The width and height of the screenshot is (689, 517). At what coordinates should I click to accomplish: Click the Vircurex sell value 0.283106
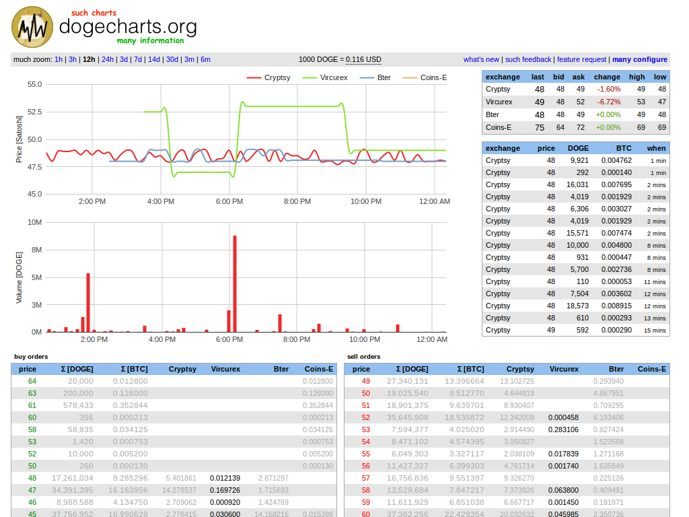point(563,429)
